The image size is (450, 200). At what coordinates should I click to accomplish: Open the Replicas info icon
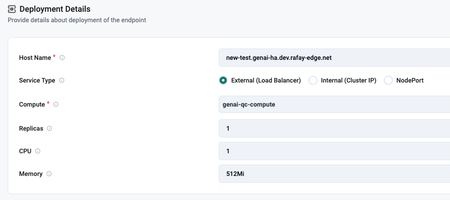click(x=49, y=128)
